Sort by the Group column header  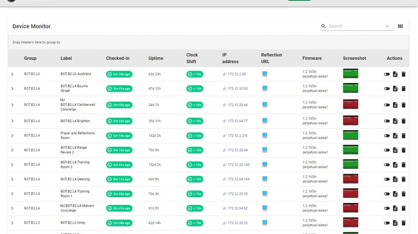tap(30, 58)
